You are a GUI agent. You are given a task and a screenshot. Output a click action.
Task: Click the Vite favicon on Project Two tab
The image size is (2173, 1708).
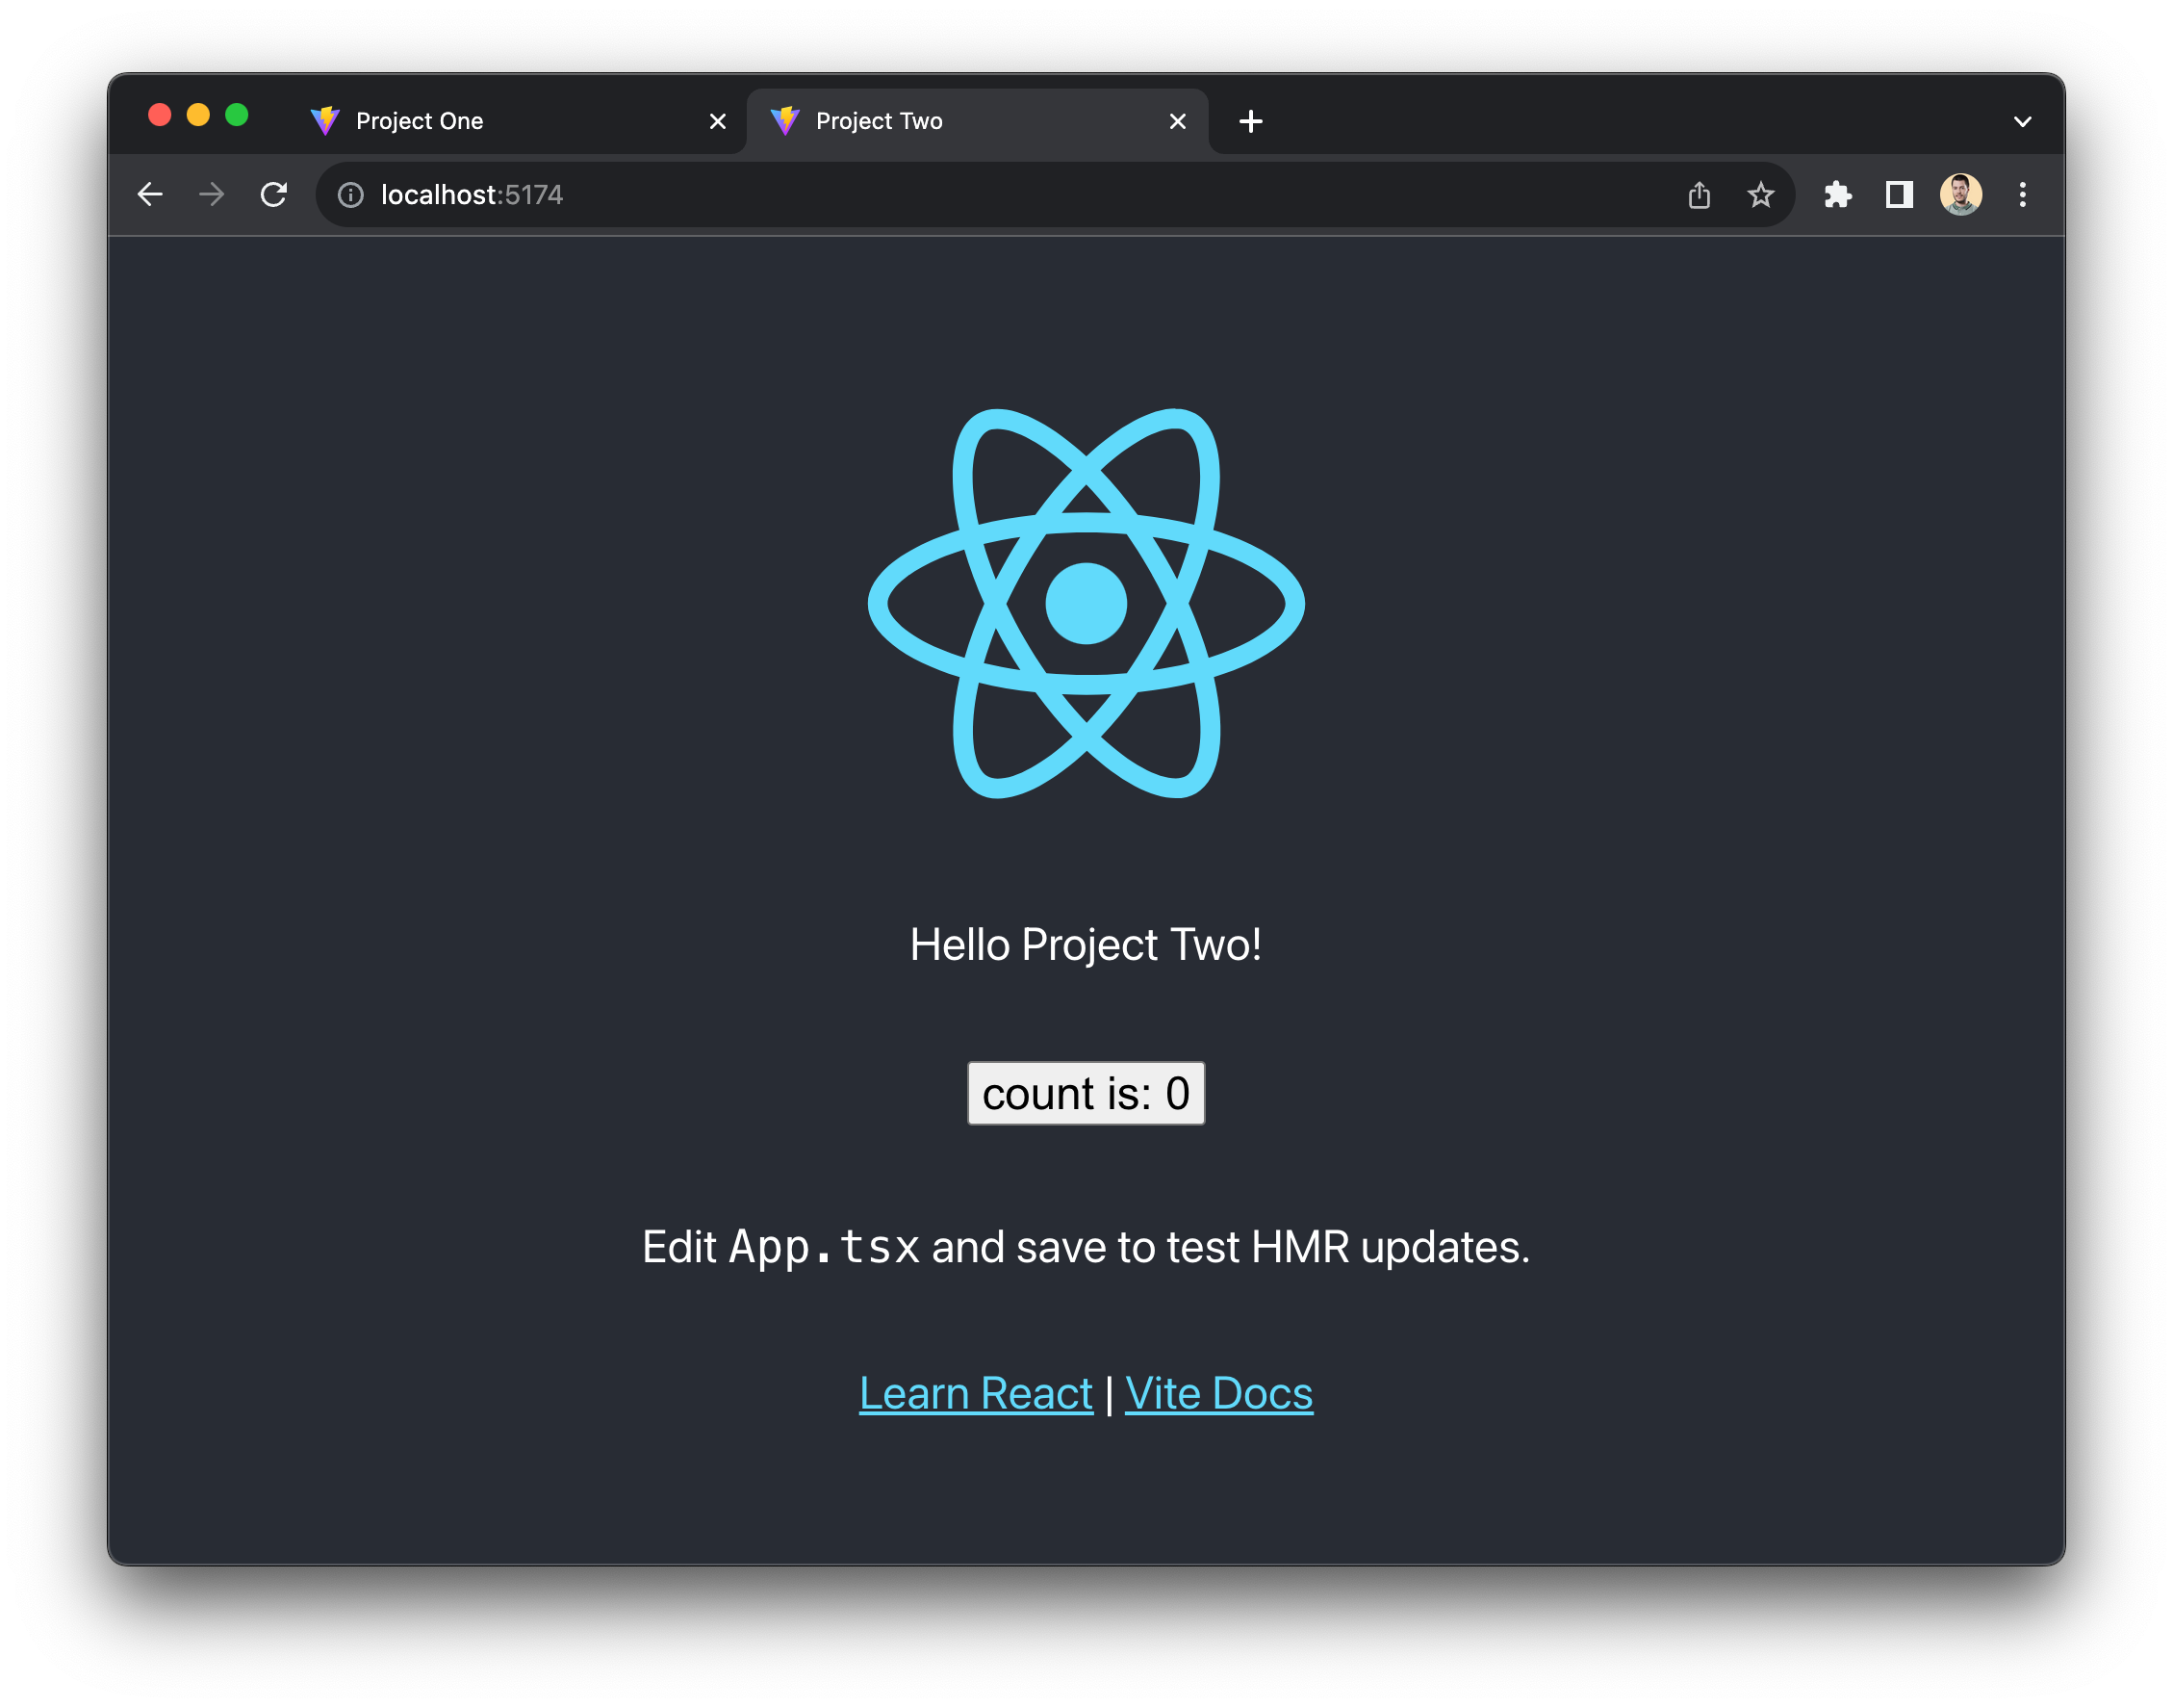(x=784, y=121)
